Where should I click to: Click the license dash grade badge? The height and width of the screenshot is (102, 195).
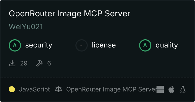point(81,45)
